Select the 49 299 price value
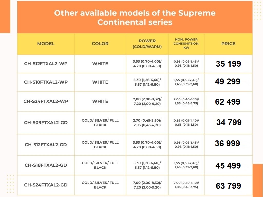The width and height of the screenshot is (263, 197). tap(228, 82)
